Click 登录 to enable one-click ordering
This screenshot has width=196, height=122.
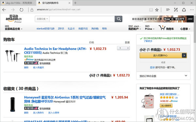click(x=152, y=67)
